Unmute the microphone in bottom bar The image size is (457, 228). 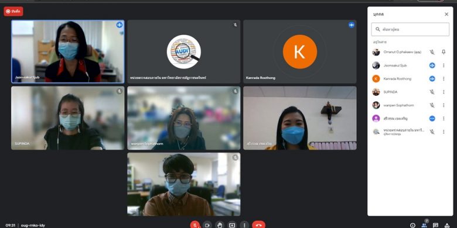click(195, 225)
